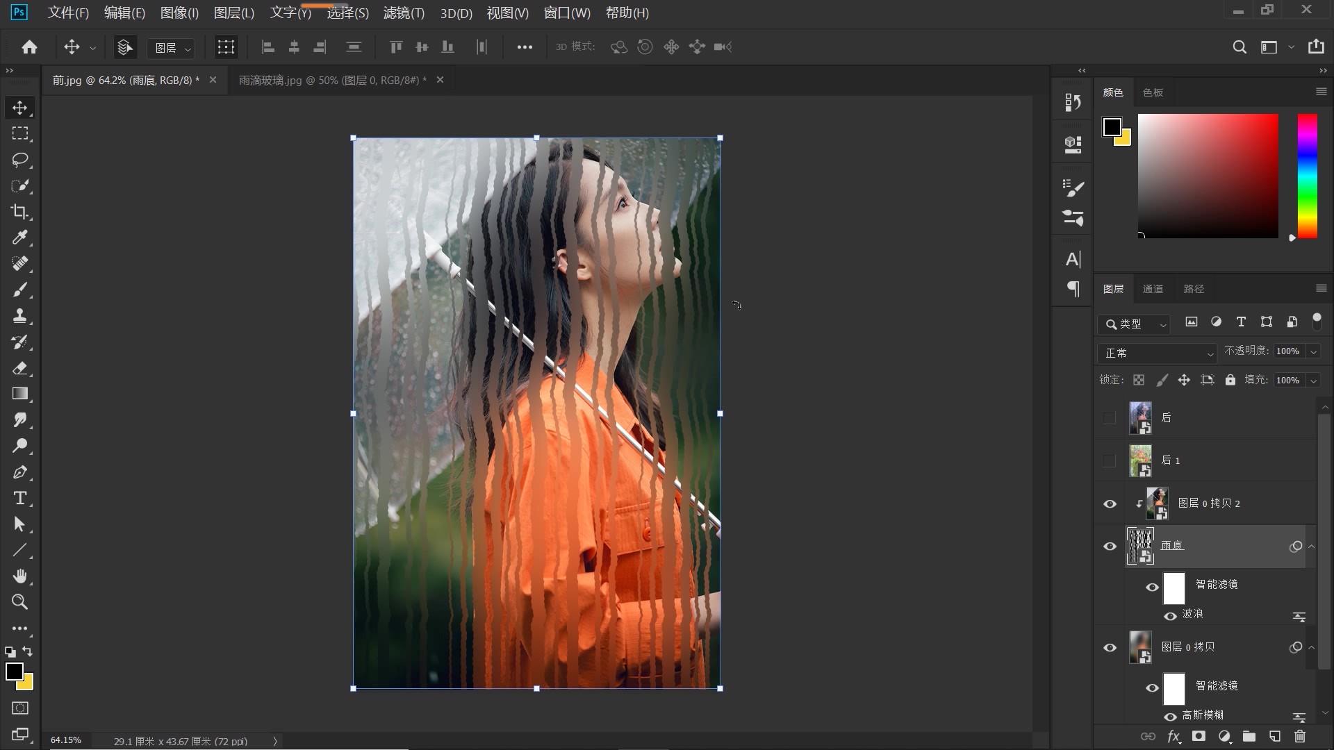Select the Crop tool

click(x=20, y=212)
